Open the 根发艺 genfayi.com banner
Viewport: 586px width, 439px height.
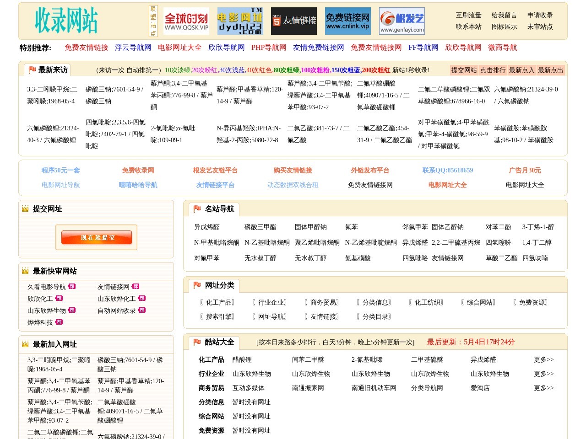(402, 21)
